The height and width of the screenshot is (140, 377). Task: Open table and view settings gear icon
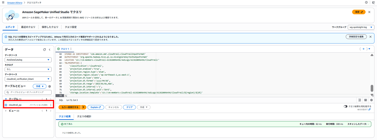pos(49,86)
